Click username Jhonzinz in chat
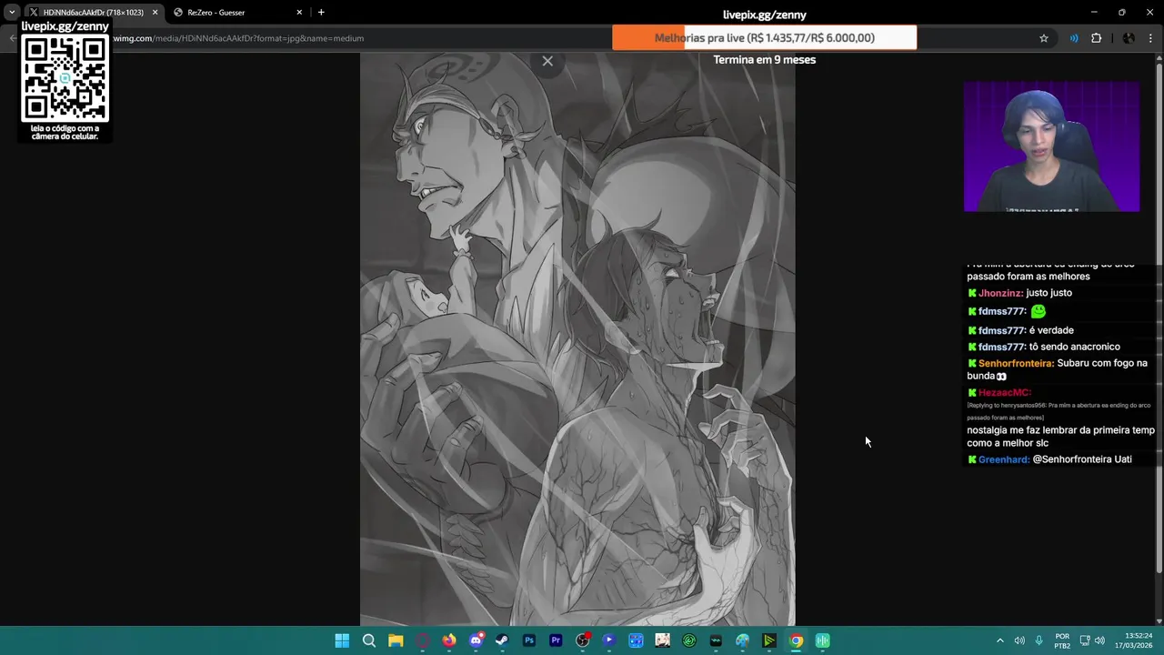The width and height of the screenshot is (1164, 655). [1000, 293]
